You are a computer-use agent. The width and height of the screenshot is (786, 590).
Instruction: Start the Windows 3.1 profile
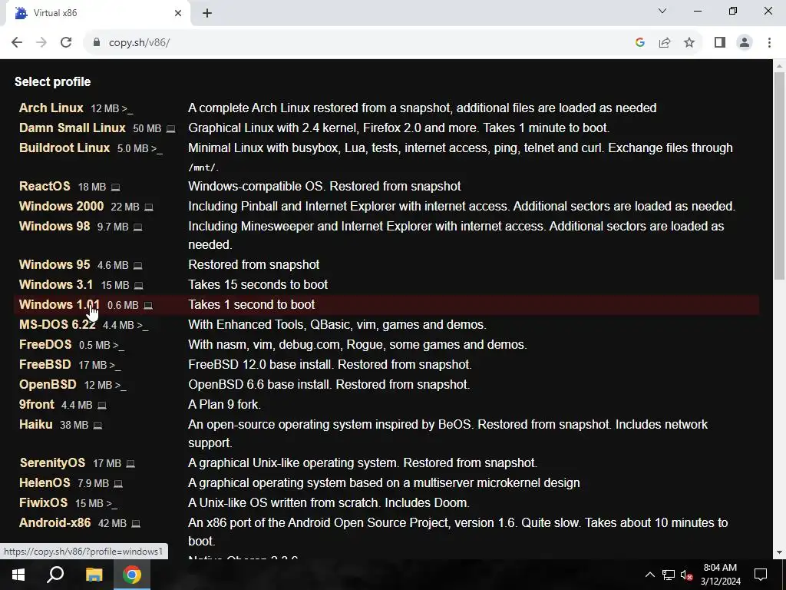click(56, 284)
